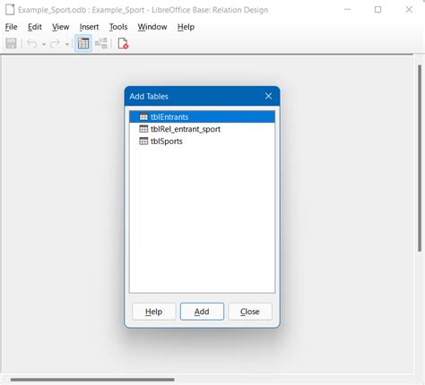Click the Help button in Add Tables
Image resolution: width=425 pixels, height=385 pixels.
point(154,312)
